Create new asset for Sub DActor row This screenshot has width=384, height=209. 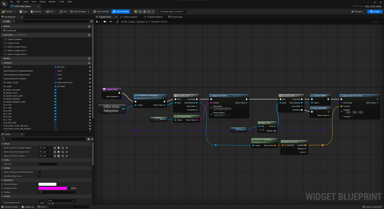(x=63, y=156)
